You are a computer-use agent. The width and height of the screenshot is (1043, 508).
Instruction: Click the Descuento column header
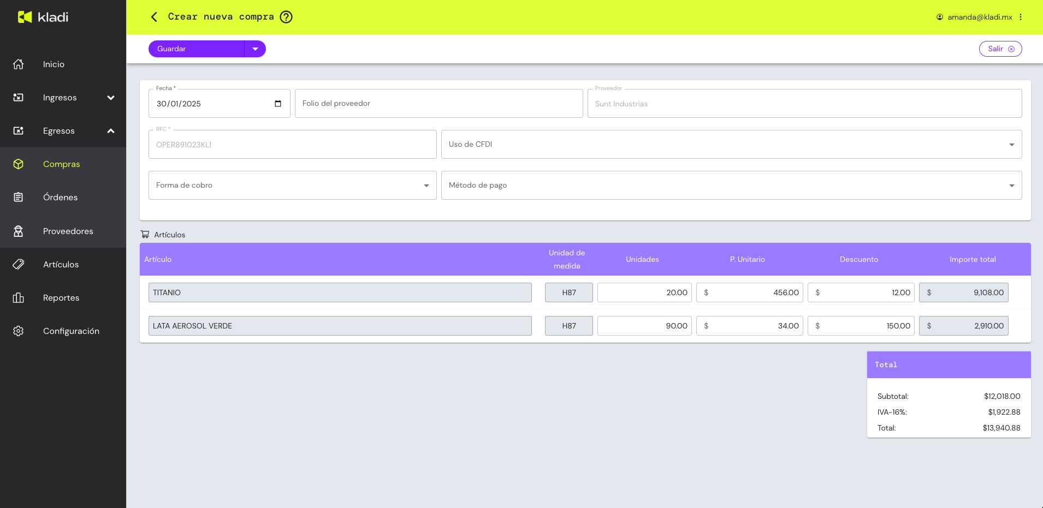(859, 259)
